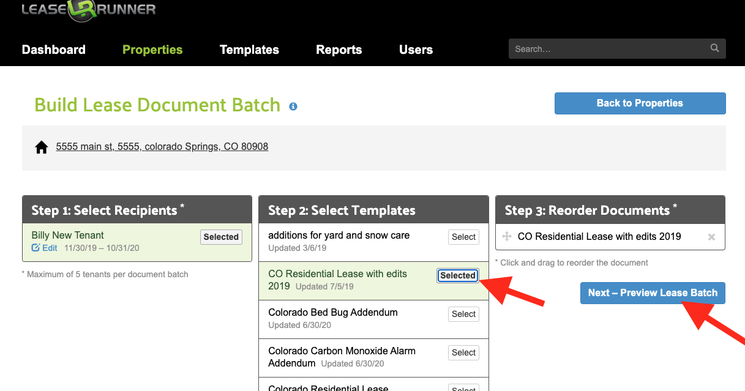745x391 pixels.
Task: Open the Dashboard tab
Action: tap(54, 50)
